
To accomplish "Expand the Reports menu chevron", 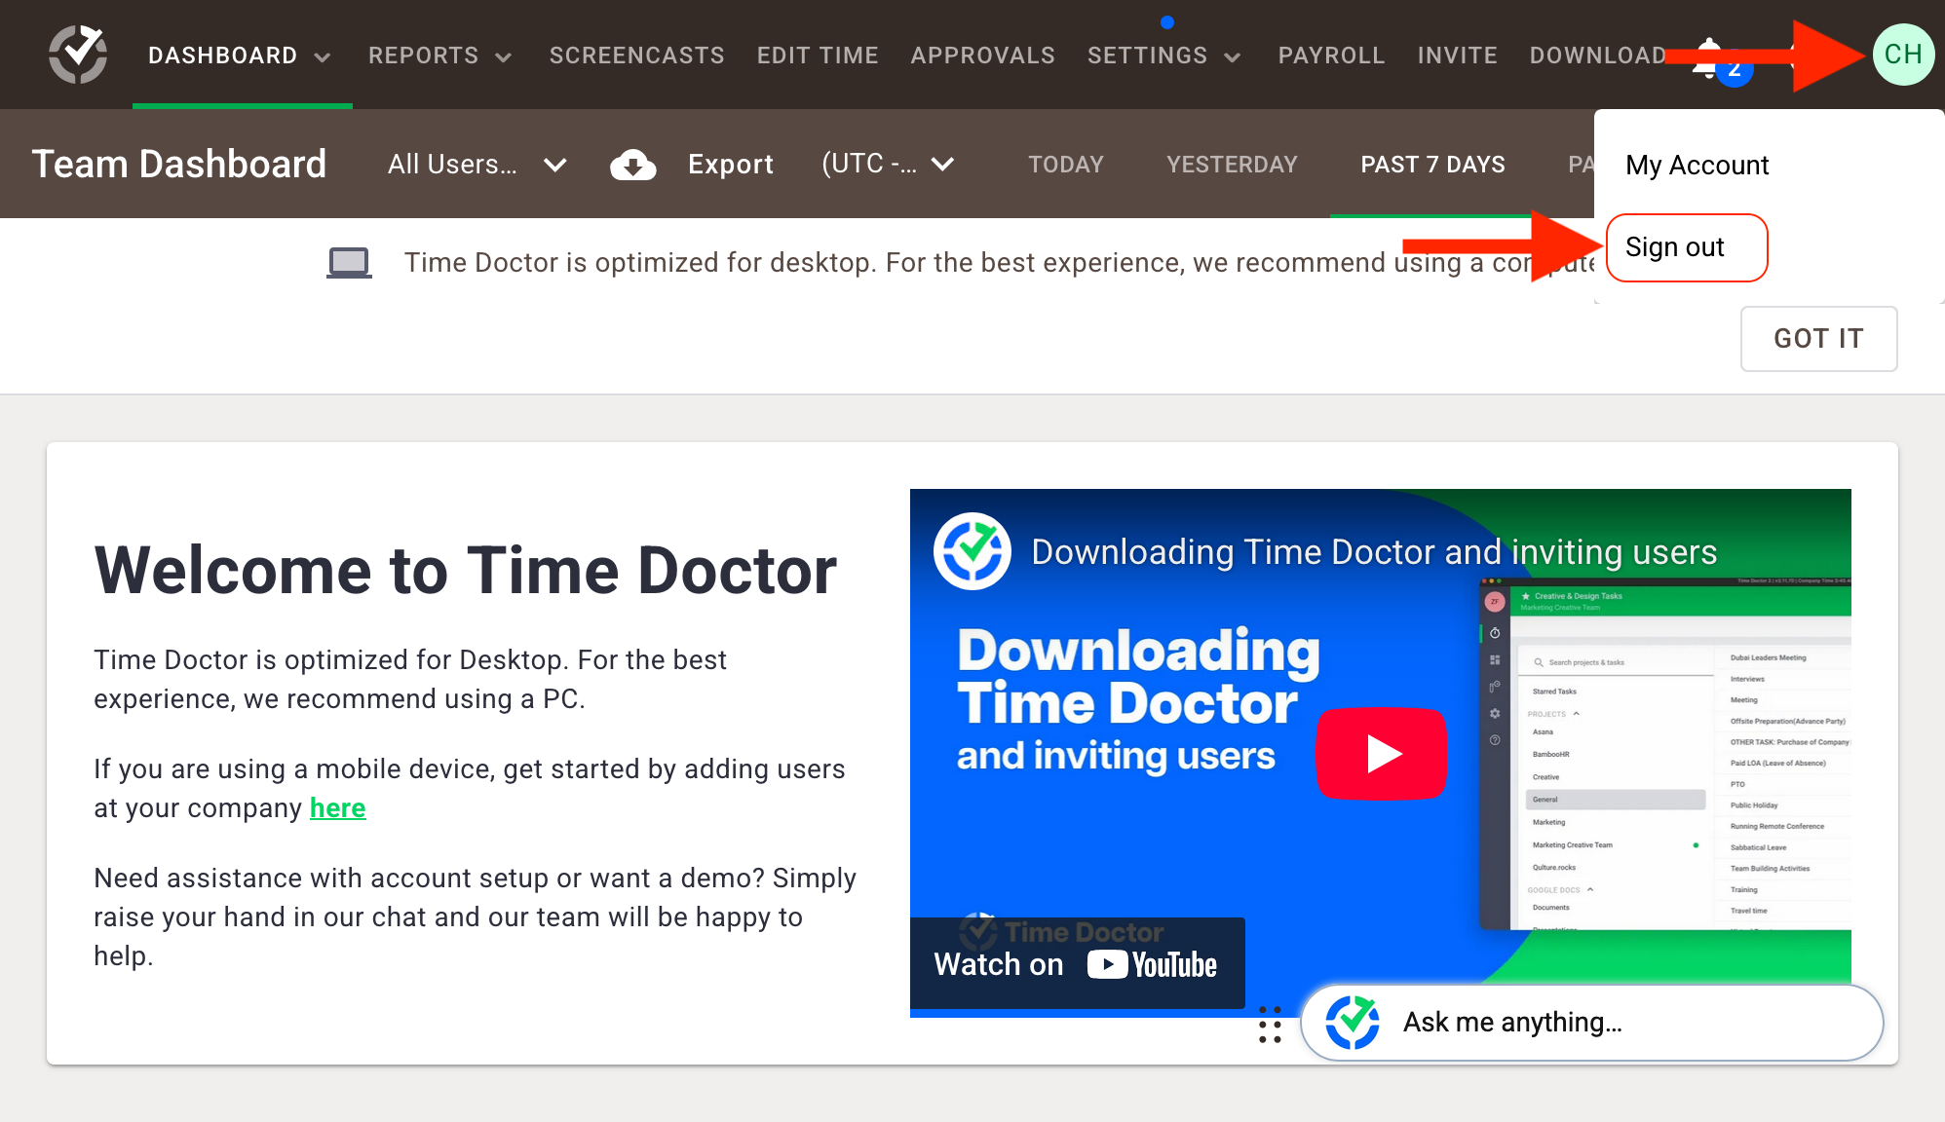I will [x=504, y=56].
